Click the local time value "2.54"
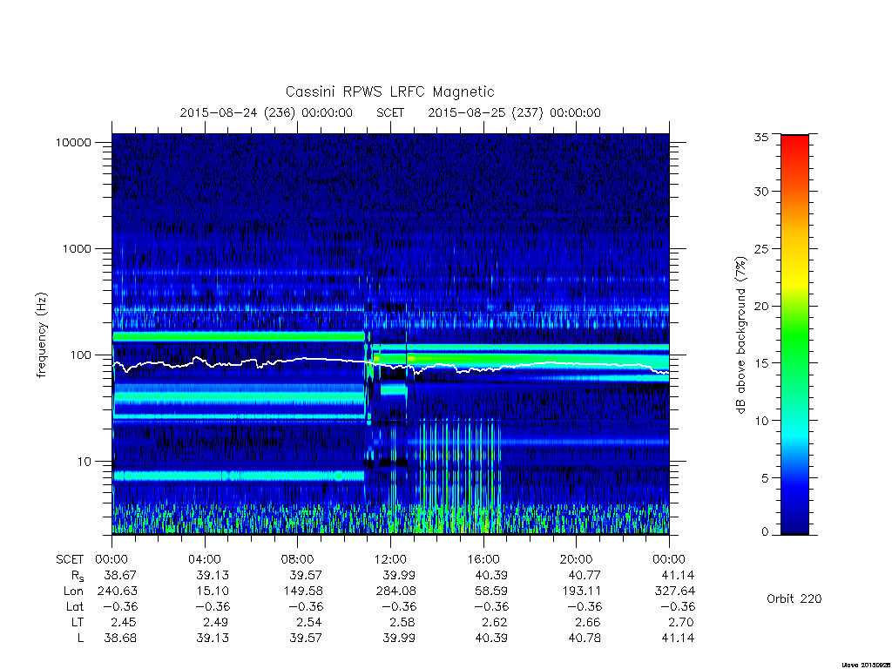 309,622
